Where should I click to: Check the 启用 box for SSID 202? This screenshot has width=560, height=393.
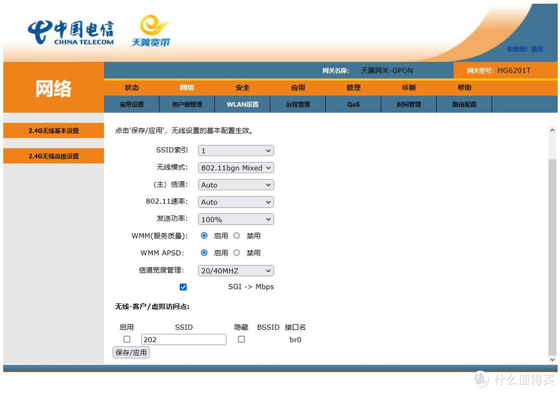coord(127,339)
